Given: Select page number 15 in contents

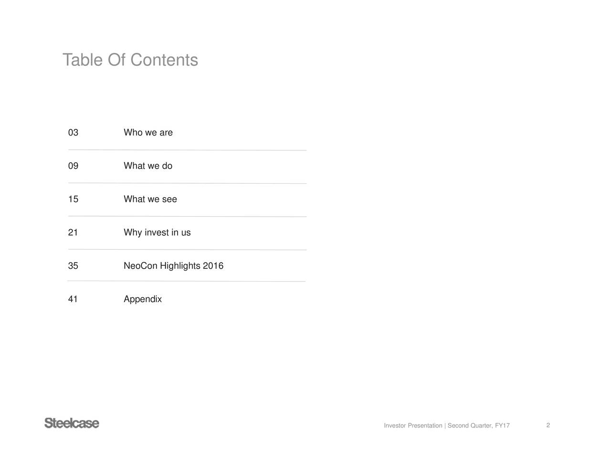Looking at the screenshot, I should [x=73, y=199].
